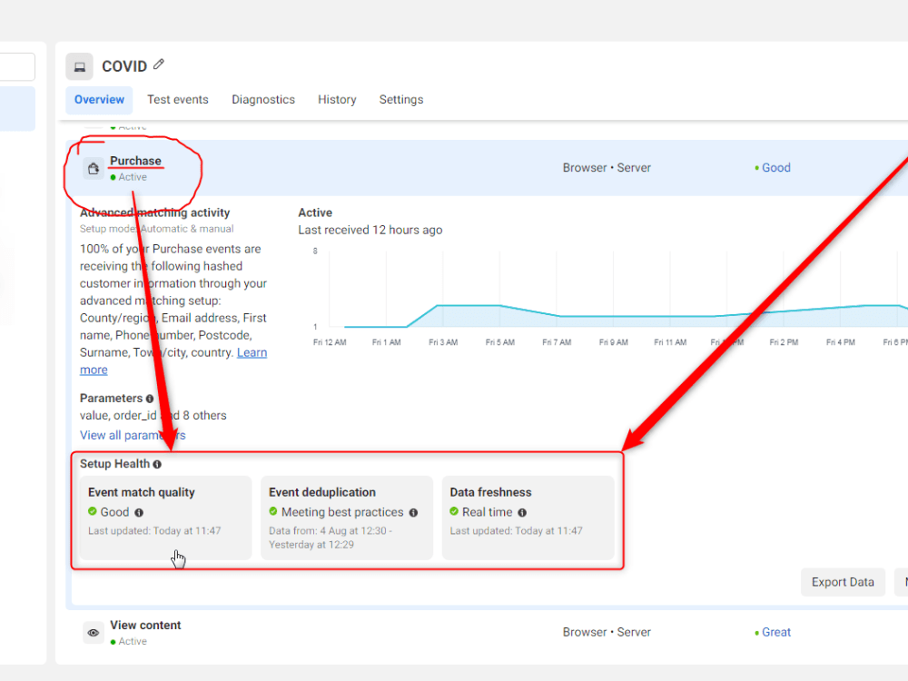Click info icon beside Meeting best practices
908x681 pixels.
[x=413, y=512]
